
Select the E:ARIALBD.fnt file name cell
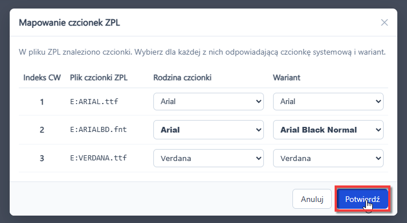point(99,130)
